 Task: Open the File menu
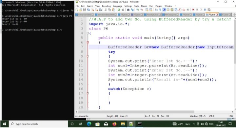77,6
